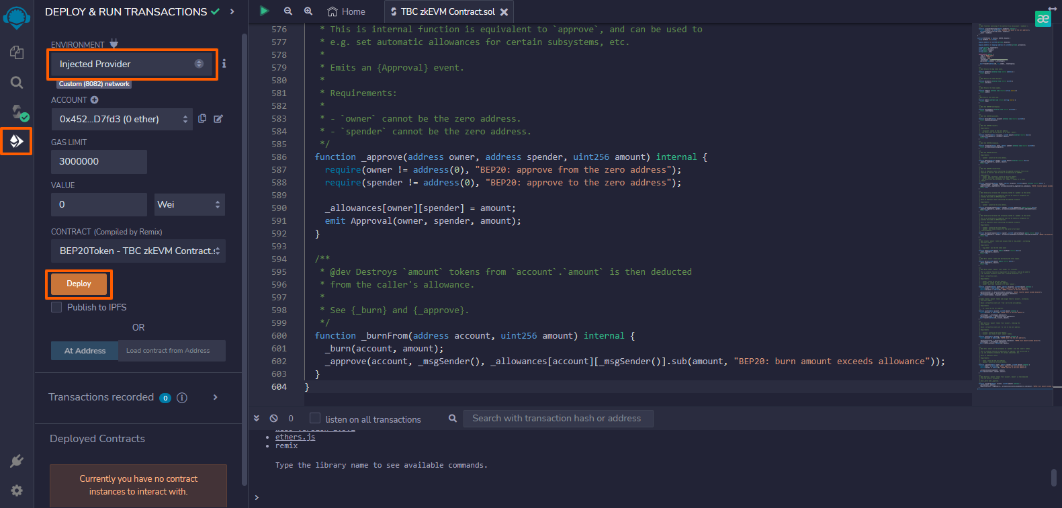Click the plus icon beside ACCOUNT label
Image resolution: width=1062 pixels, height=508 pixels.
point(95,99)
